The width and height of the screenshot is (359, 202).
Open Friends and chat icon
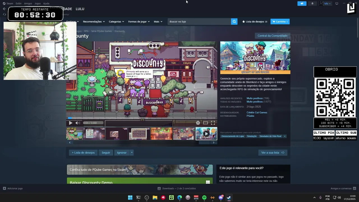pyautogui.click(x=355, y=189)
